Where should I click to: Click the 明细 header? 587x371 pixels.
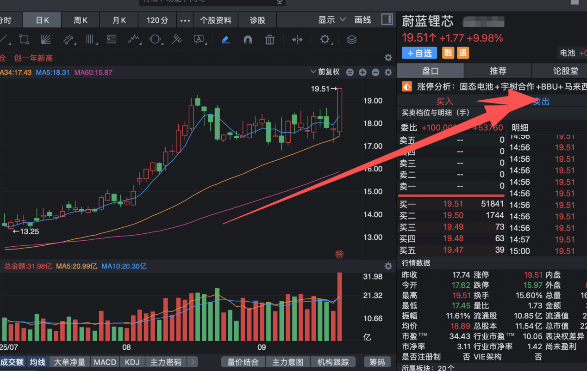click(x=520, y=128)
